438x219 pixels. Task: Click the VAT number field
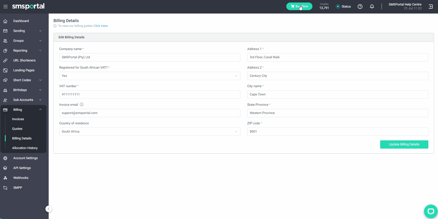[x=150, y=94]
